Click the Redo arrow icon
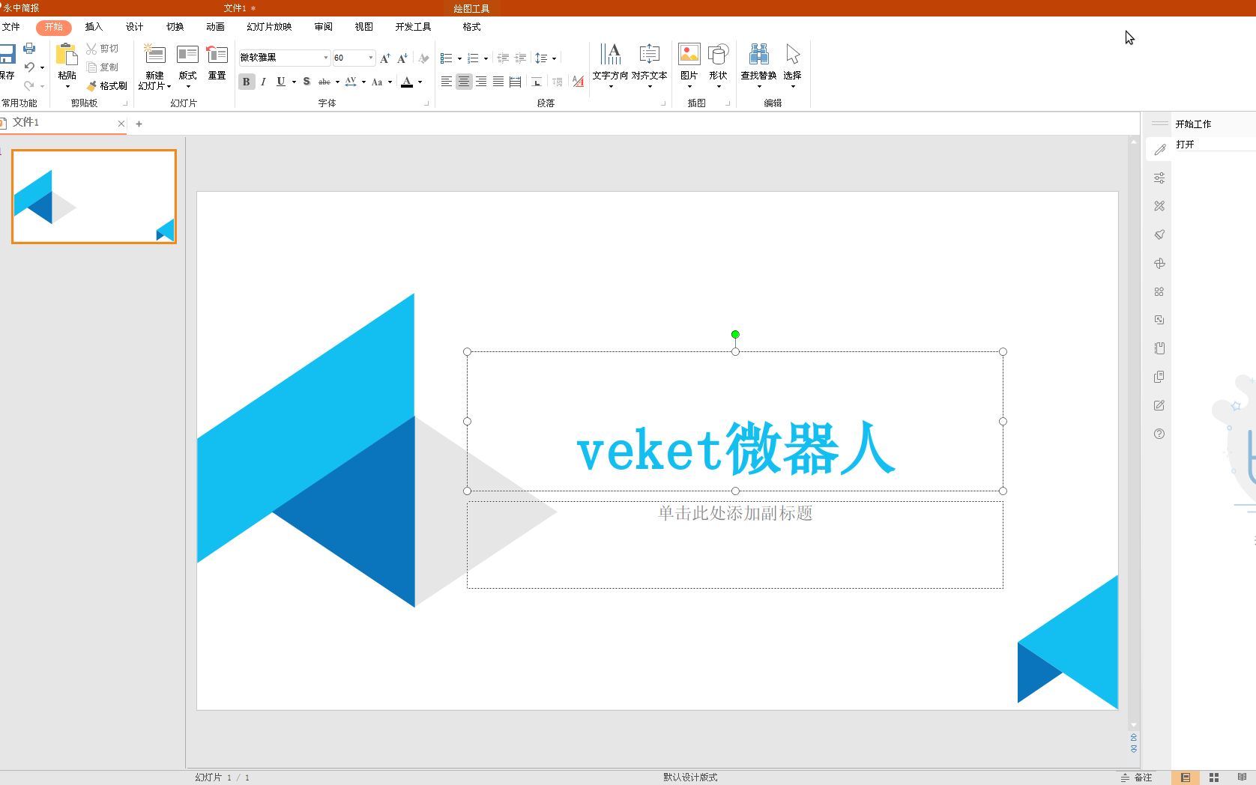Screen dimensions: 1256x785 pyautogui.click(x=29, y=85)
